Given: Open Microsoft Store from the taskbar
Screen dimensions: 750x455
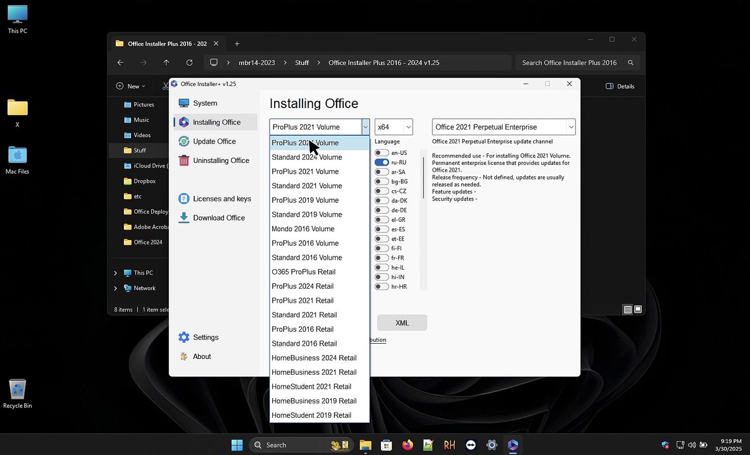Looking at the screenshot, I should 387,445.
